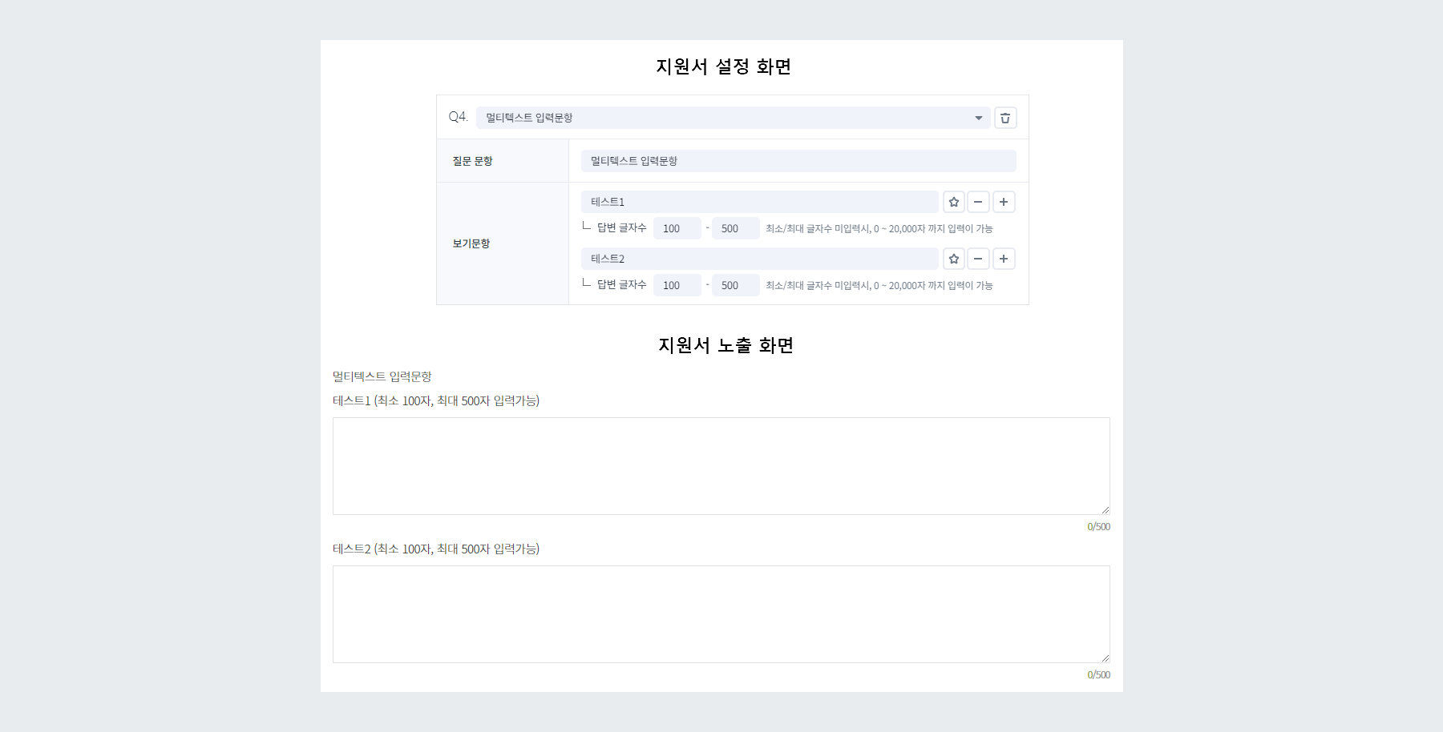Select the 질문 문항 row label
The image size is (1443, 732).
coord(471,160)
